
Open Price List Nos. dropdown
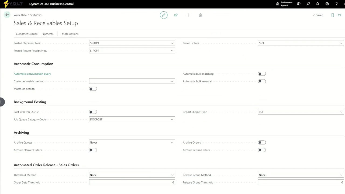point(341,43)
